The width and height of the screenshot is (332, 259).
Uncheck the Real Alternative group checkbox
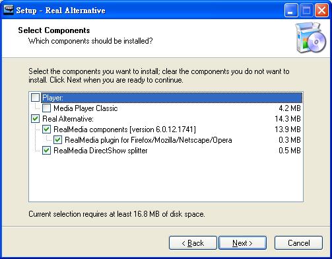[35, 119]
